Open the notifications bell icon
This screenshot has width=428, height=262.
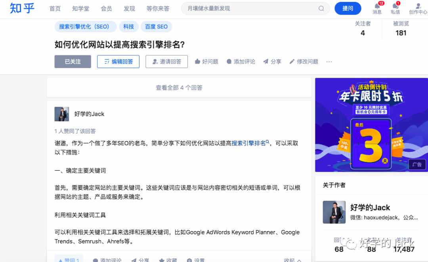point(377,6)
